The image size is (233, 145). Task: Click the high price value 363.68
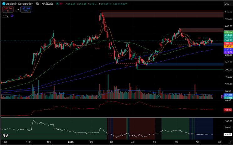(x=82, y=4)
